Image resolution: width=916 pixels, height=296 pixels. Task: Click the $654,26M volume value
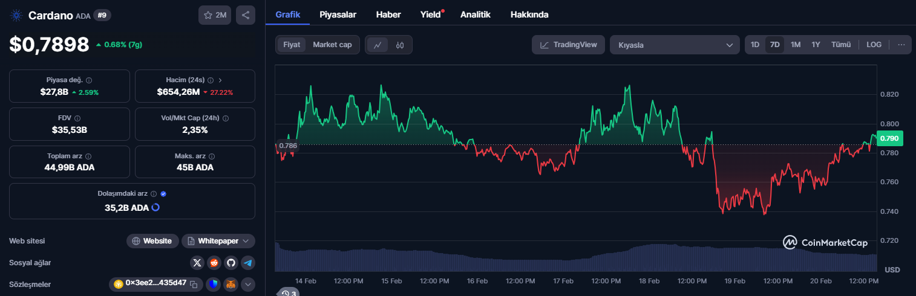pyautogui.click(x=178, y=92)
